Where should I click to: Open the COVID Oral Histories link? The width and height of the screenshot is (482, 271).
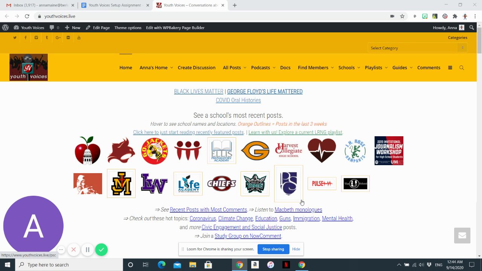[238, 100]
